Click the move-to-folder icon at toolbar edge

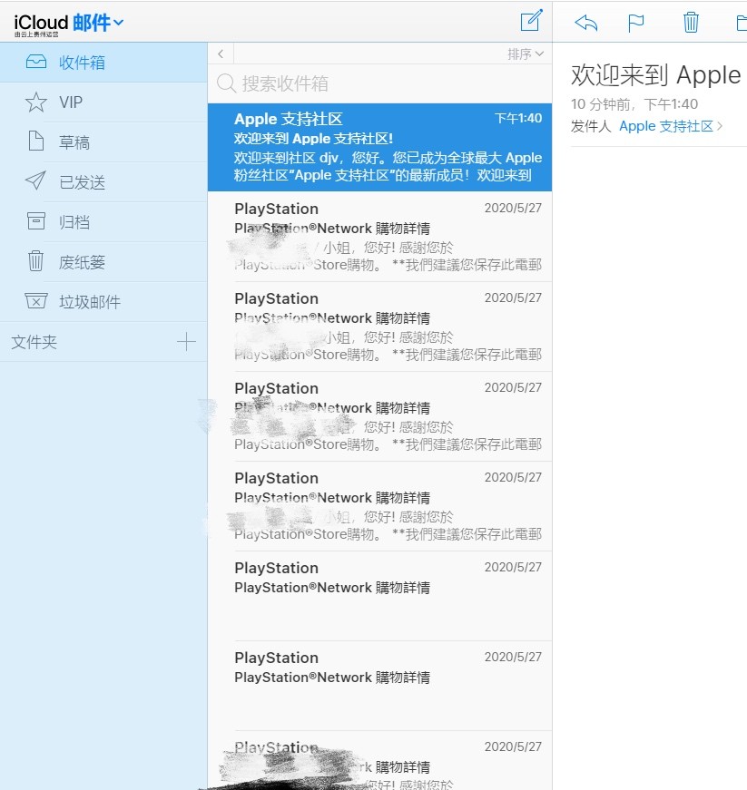click(742, 24)
